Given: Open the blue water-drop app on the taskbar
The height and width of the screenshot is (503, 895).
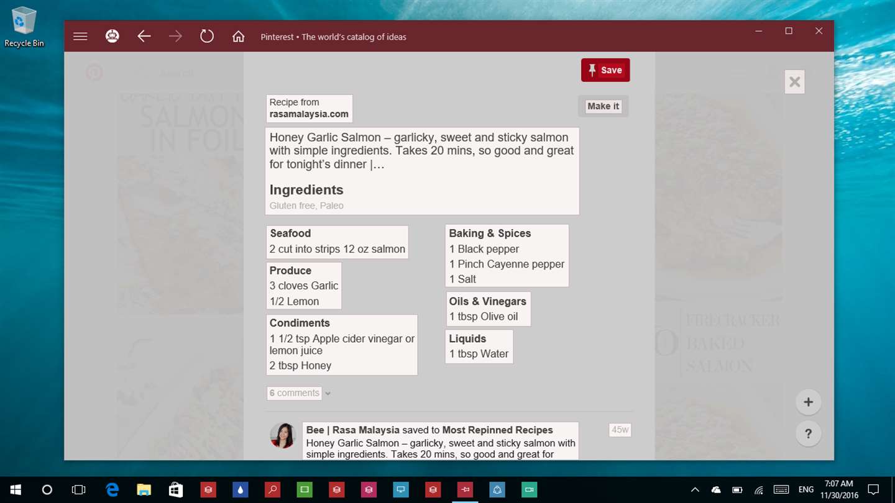Looking at the screenshot, I should point(240,490).
